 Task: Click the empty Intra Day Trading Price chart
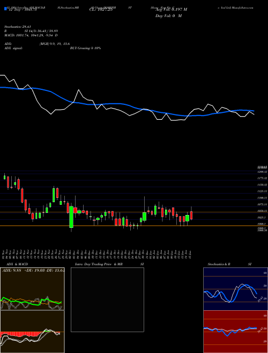[107, 300]
